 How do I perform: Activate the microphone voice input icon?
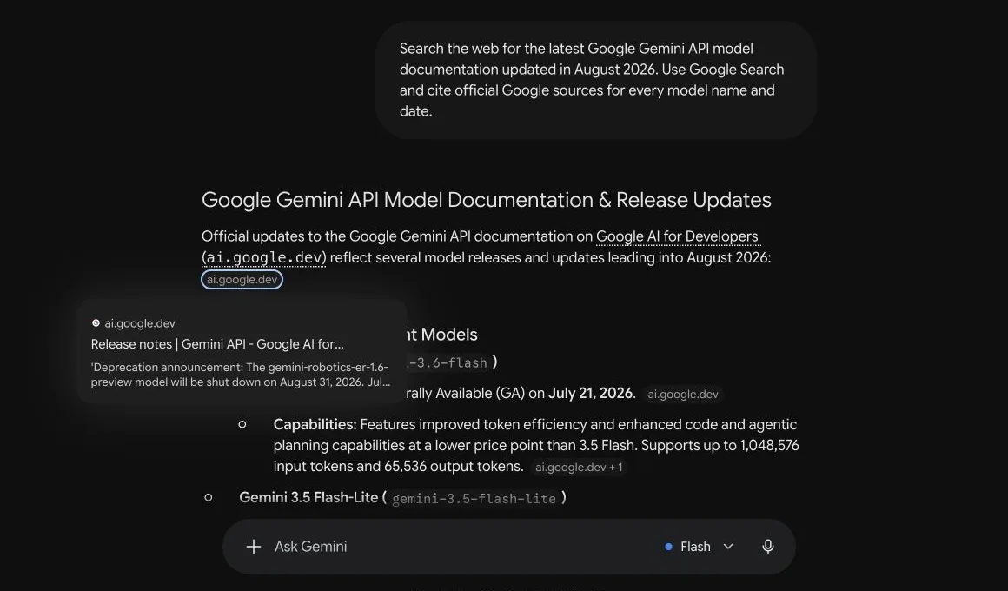point(767,547)
